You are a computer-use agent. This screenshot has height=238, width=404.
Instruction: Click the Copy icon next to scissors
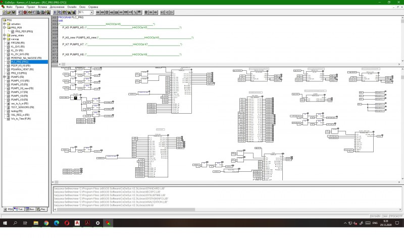tap(60, 12)
